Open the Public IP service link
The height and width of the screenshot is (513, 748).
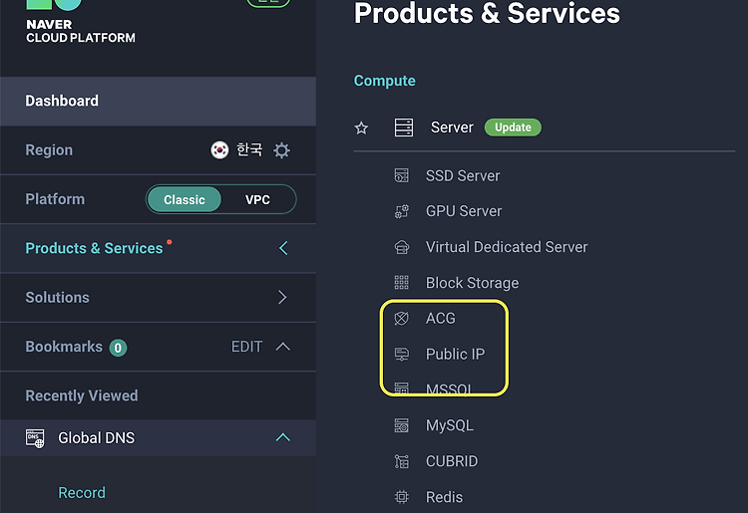coord(455,354)
